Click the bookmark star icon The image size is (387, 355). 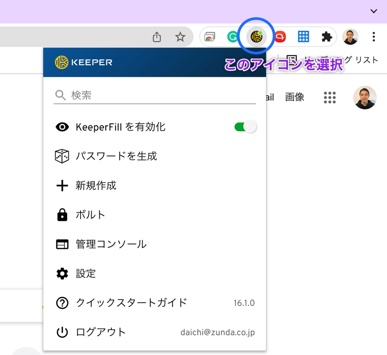[179, 37]
